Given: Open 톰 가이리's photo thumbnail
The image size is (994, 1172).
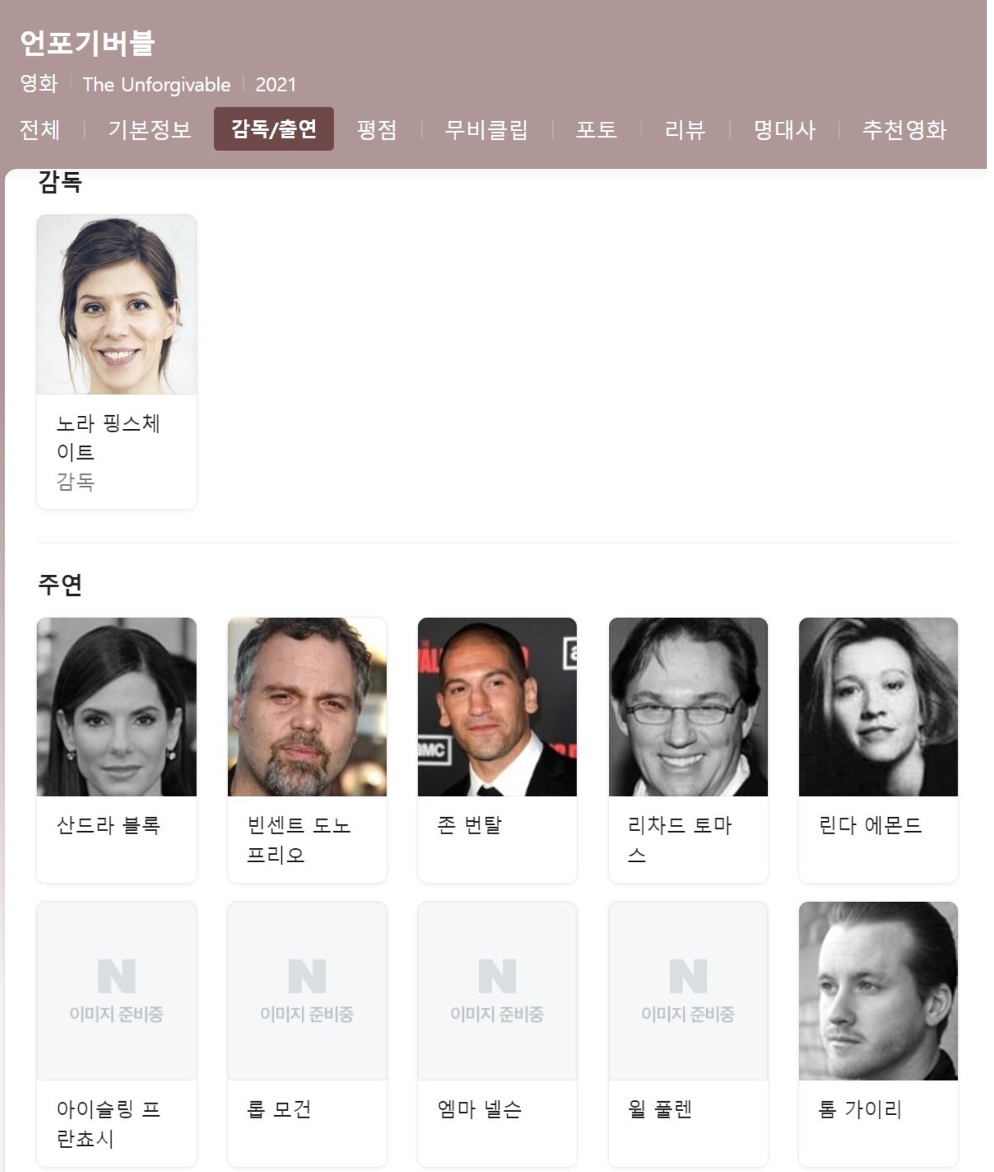Looking at the screenshot, I should point(878,991).
